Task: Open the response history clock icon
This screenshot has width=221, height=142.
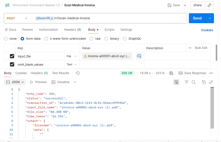Action: pos(78,73)
